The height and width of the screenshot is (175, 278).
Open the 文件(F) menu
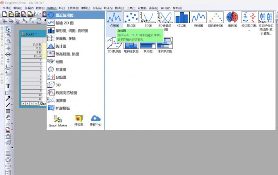coord(7,8)
